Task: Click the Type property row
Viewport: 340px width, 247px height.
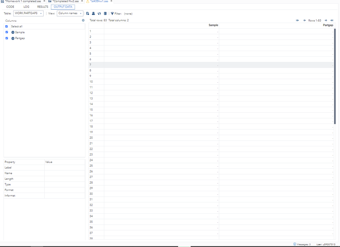Action: click(44, 185)
